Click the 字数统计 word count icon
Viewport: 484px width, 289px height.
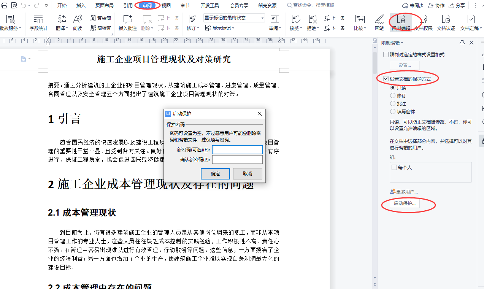click(x=38, y=19)
